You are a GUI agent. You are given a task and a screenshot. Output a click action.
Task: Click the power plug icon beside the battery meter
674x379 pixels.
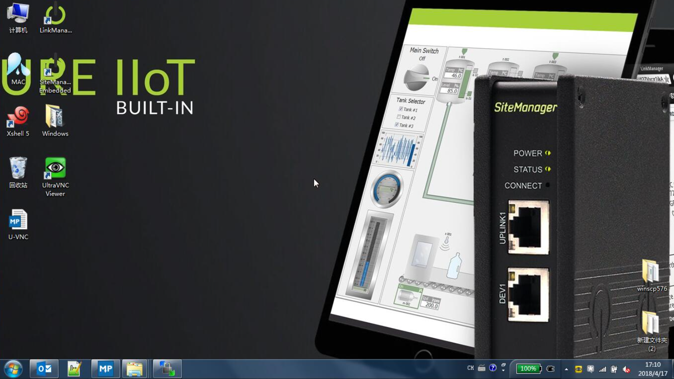pyautogui.click(x=551, y=369)
